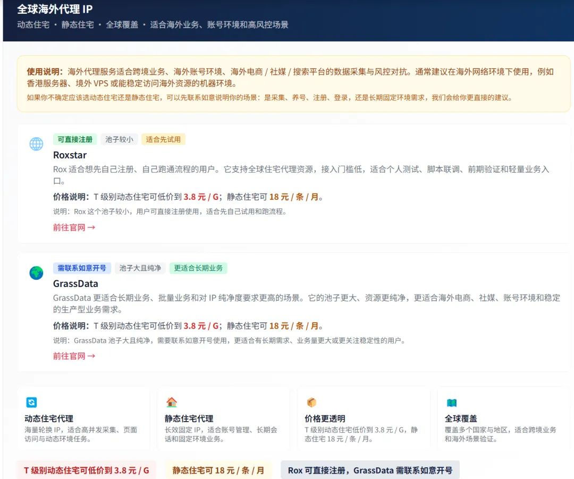The height and width of the screenshot is (479, 574).
Task: Click the global coverage map icon
Action: (x=452, y=403)
